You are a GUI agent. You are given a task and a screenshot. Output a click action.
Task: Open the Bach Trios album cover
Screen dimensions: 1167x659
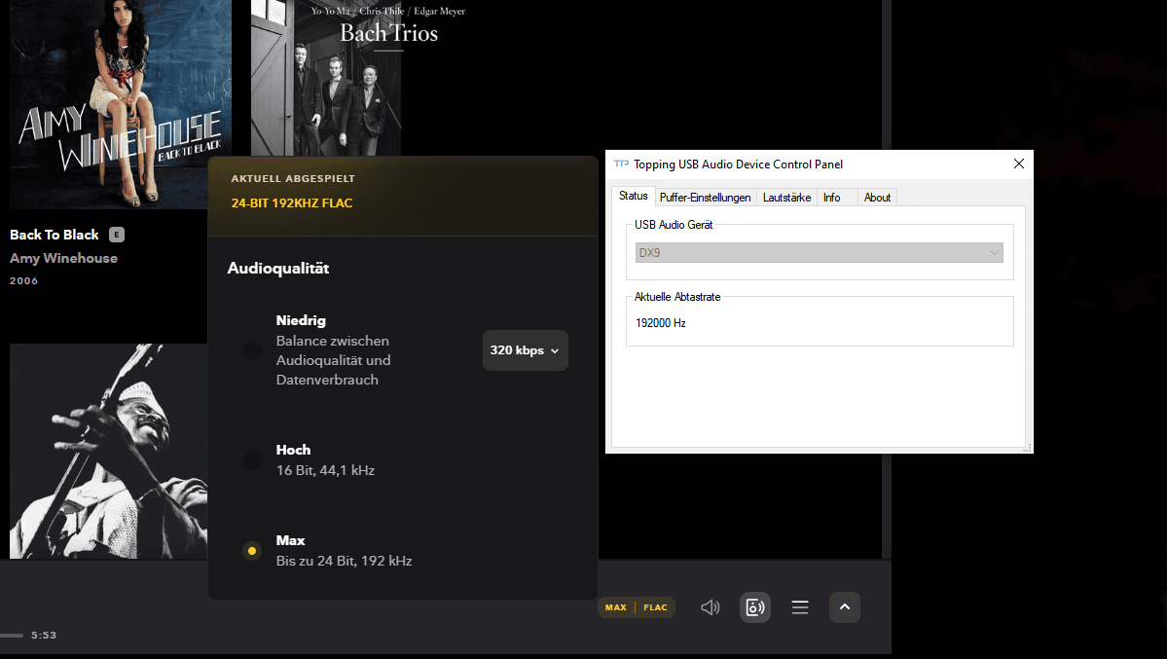coord(326,78)
